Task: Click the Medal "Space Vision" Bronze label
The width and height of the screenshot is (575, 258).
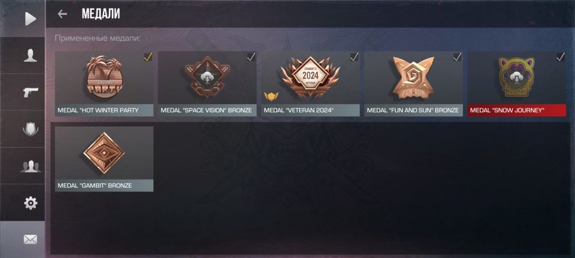Action: coord(207,110)
